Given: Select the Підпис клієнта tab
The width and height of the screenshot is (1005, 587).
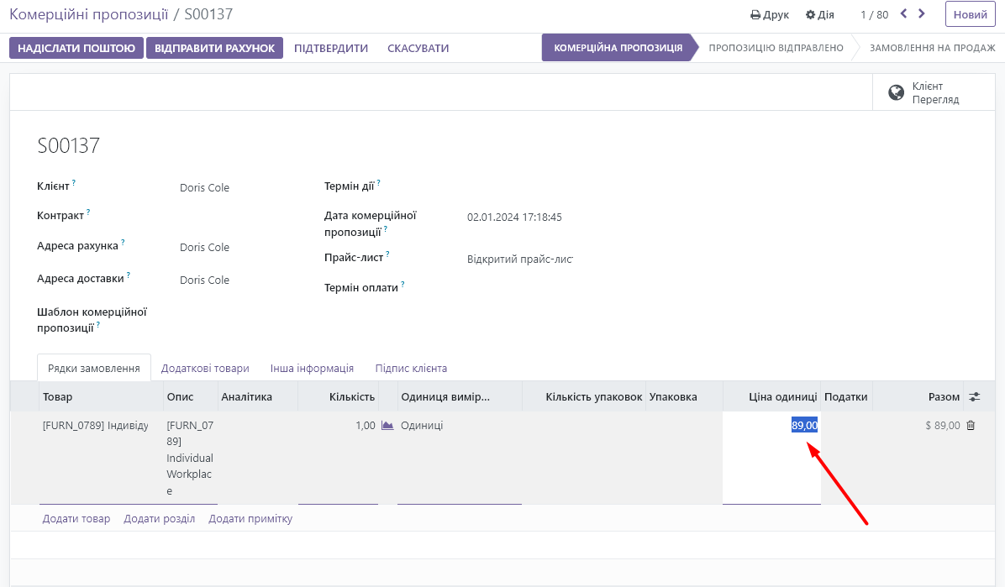Looking at the screenshot, I should pos(411,368).
